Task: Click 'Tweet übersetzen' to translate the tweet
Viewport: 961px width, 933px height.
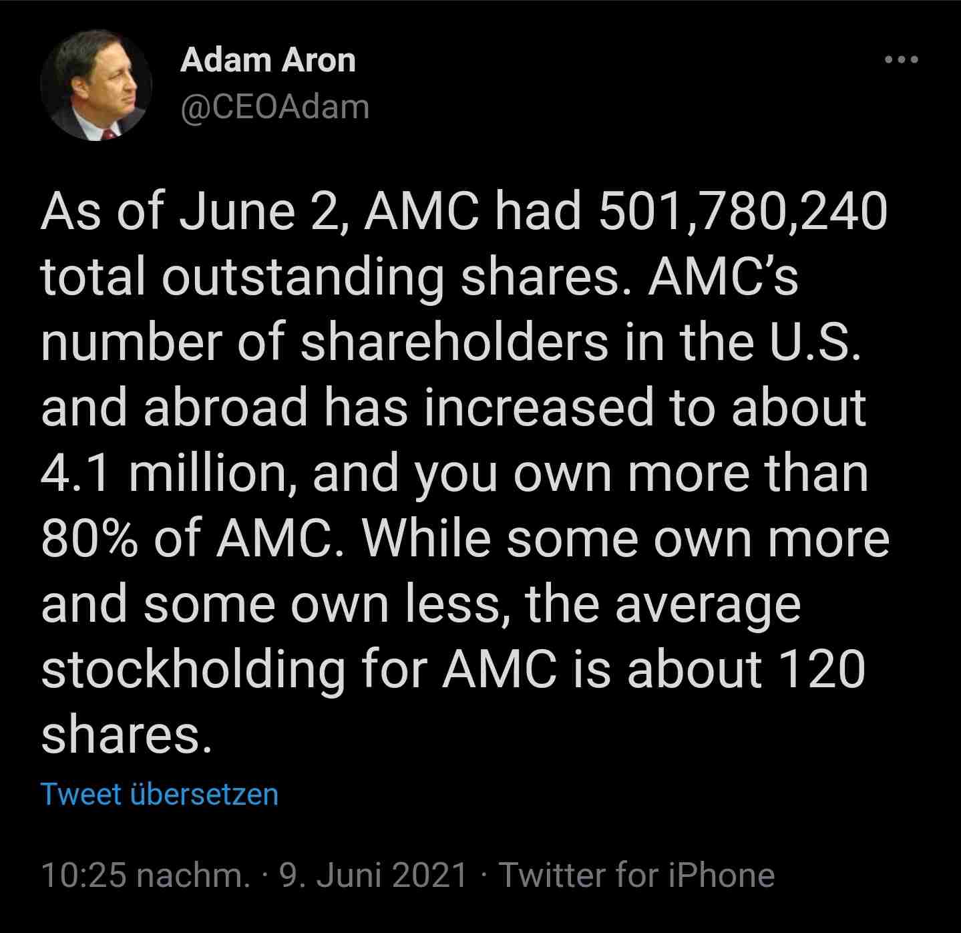Action: pos(160,795)
